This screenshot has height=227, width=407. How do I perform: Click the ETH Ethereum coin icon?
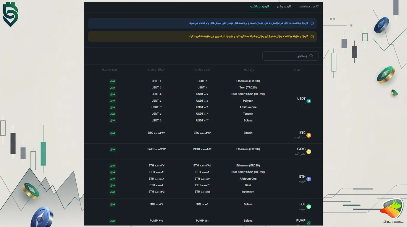309,179
